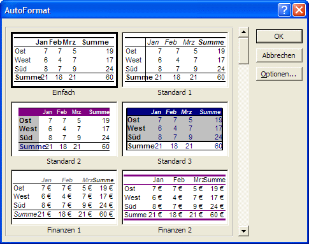Click the scrollbar down arrow

[x=243, y=231]
